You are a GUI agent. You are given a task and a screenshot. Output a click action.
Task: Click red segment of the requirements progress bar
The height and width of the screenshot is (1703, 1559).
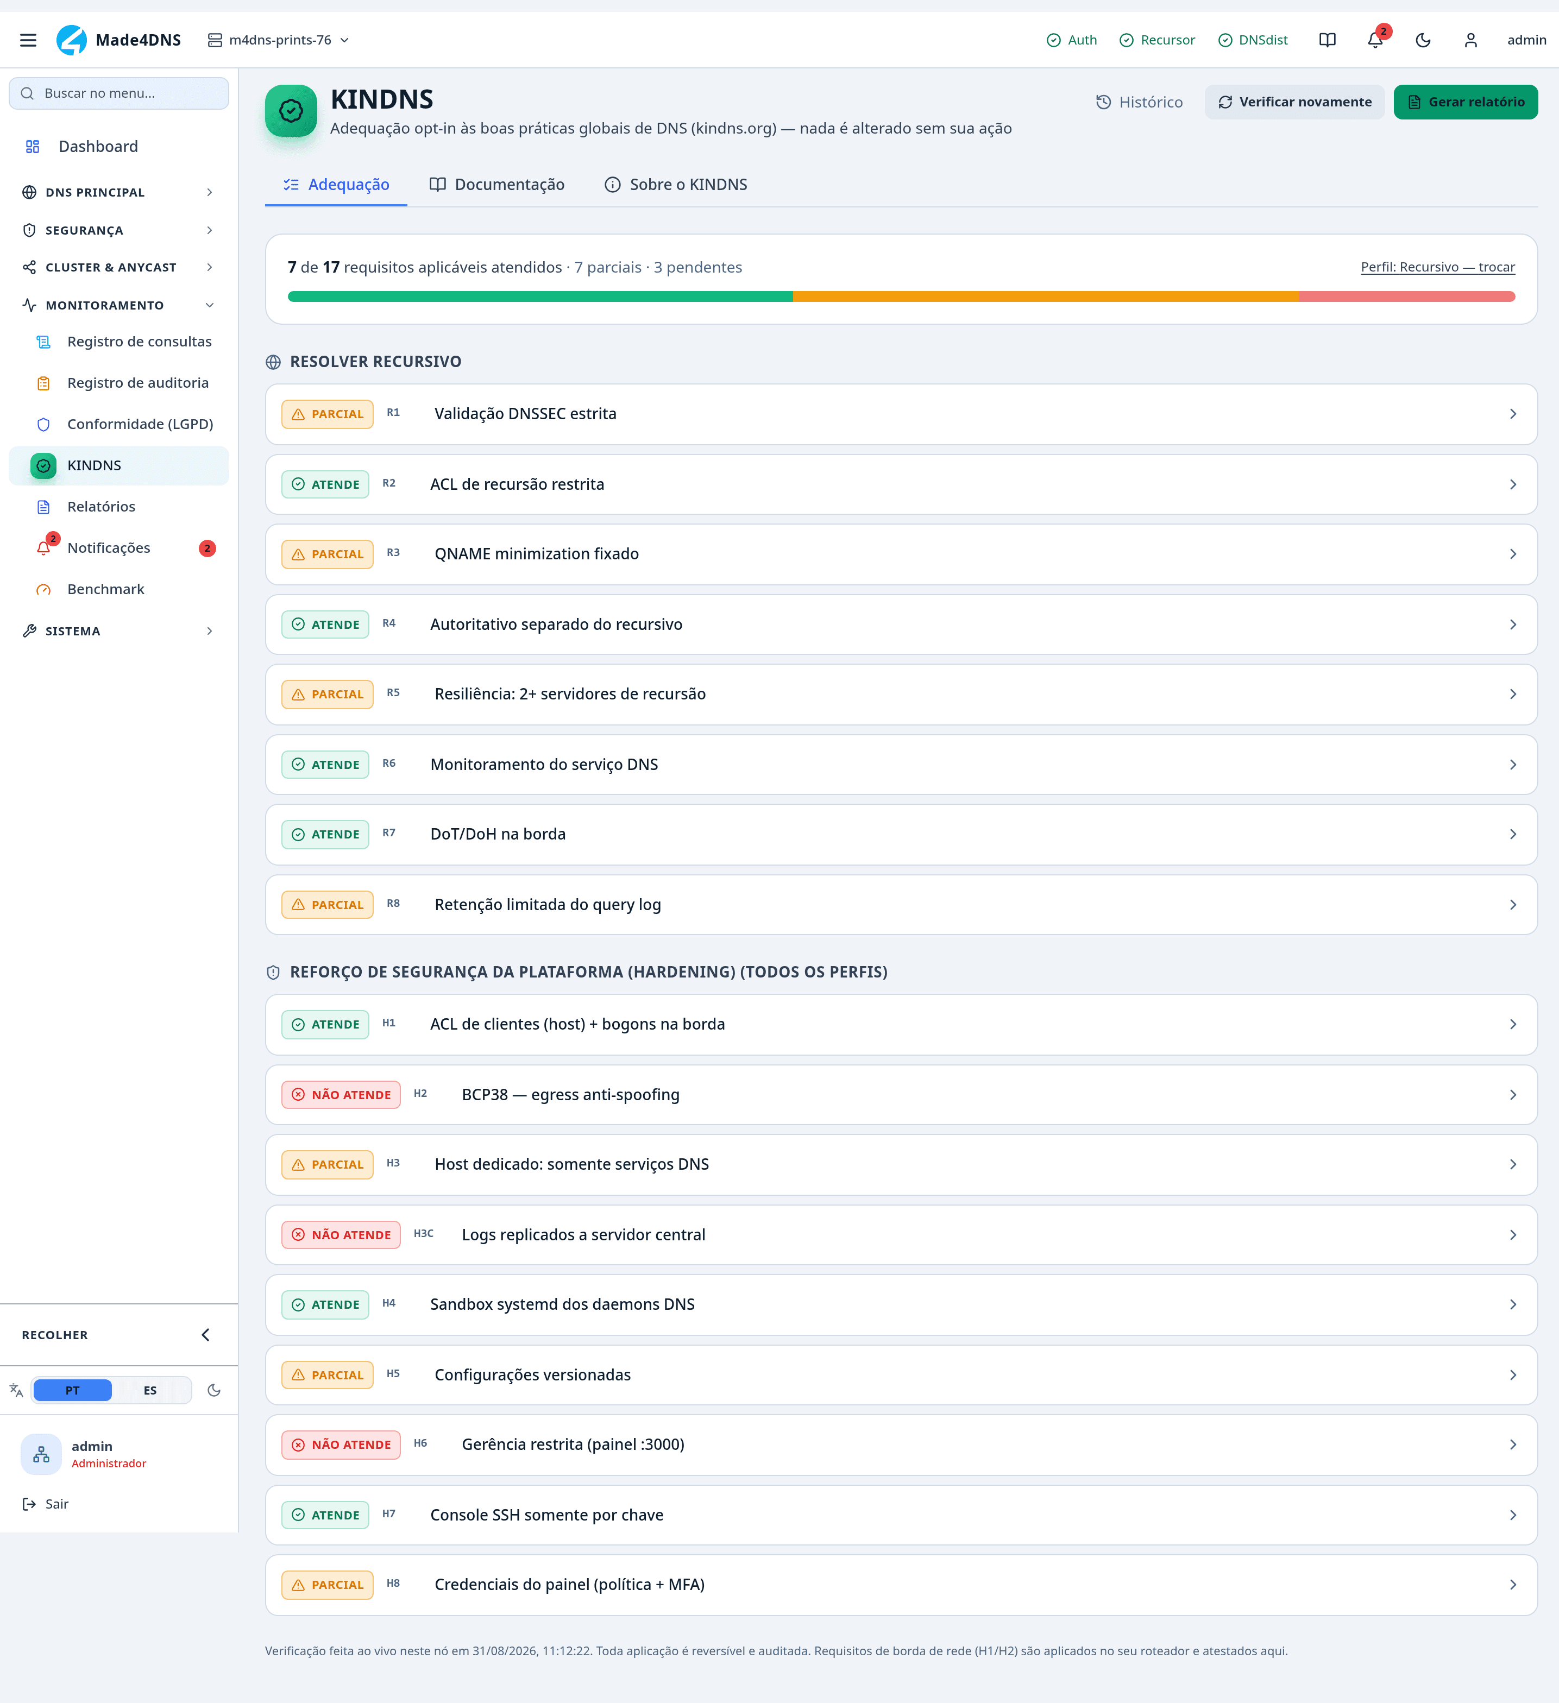pos(1407,297)
